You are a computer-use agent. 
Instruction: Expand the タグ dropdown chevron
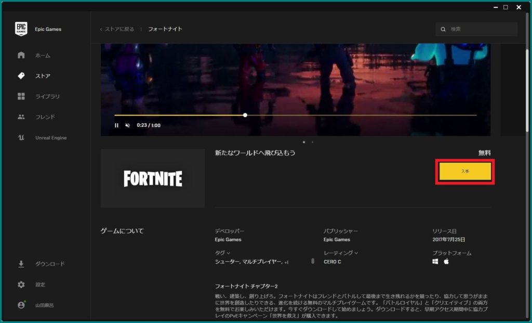229,253
